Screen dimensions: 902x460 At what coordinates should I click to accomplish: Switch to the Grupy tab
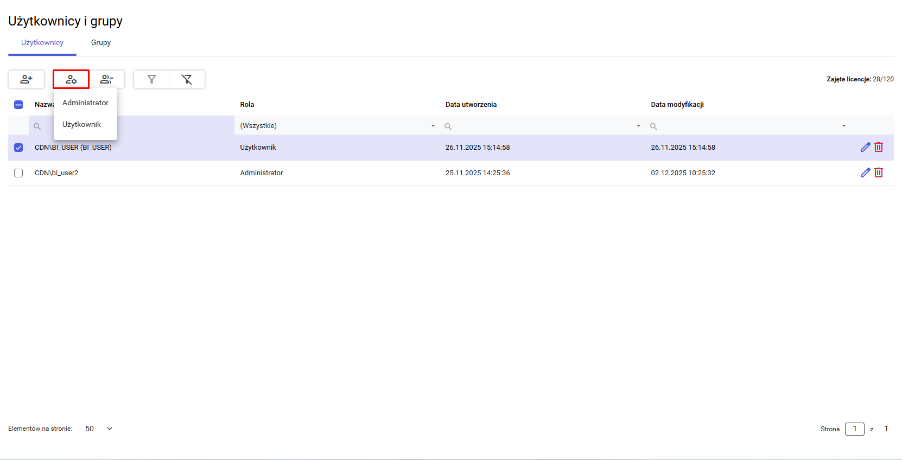101,42
